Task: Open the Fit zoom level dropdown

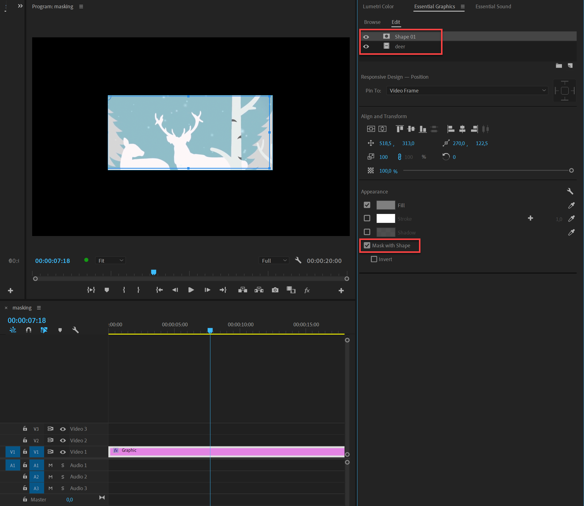Action: coord(110,260)
